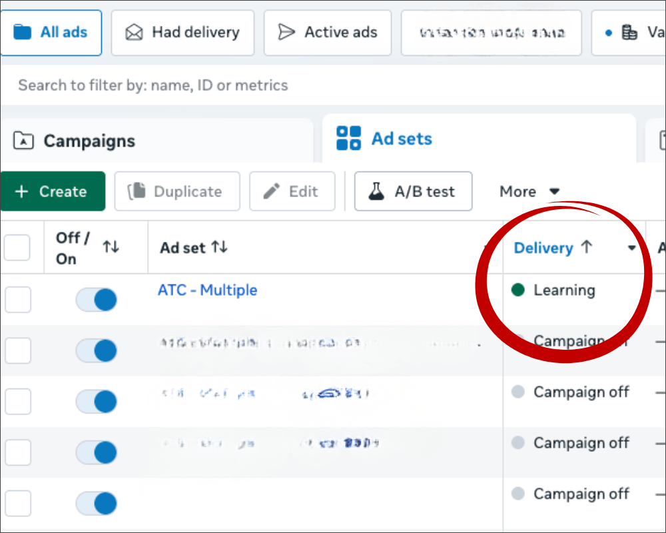This screenshot has height=533, width=666.
Task: Click the green Create button
Action: 53,191
